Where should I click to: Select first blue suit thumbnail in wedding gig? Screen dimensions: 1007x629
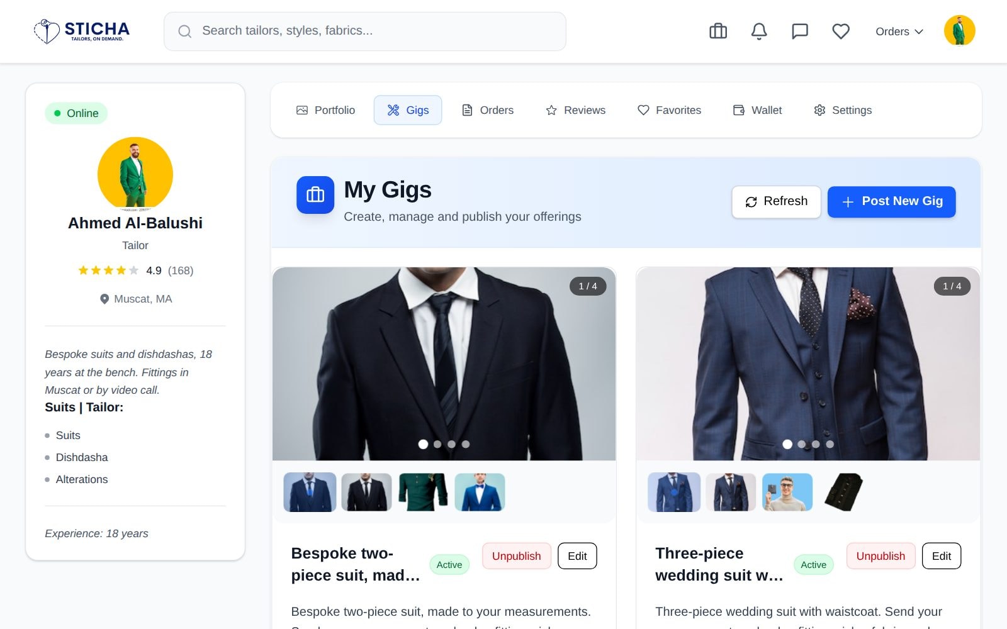coord(674,492)
